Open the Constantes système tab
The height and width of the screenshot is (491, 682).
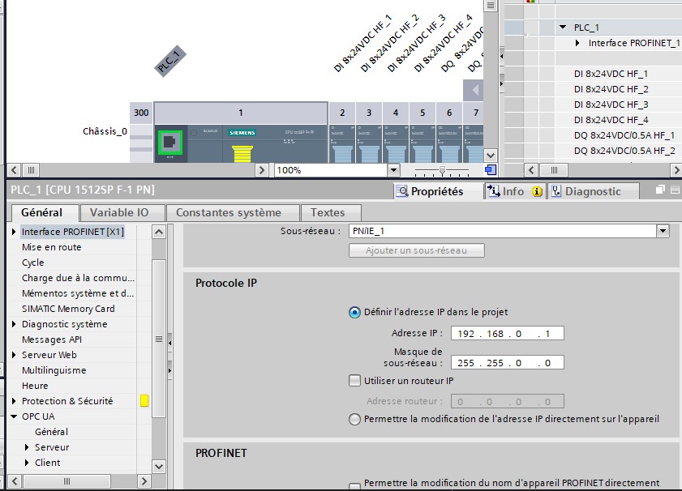(229, 212)
